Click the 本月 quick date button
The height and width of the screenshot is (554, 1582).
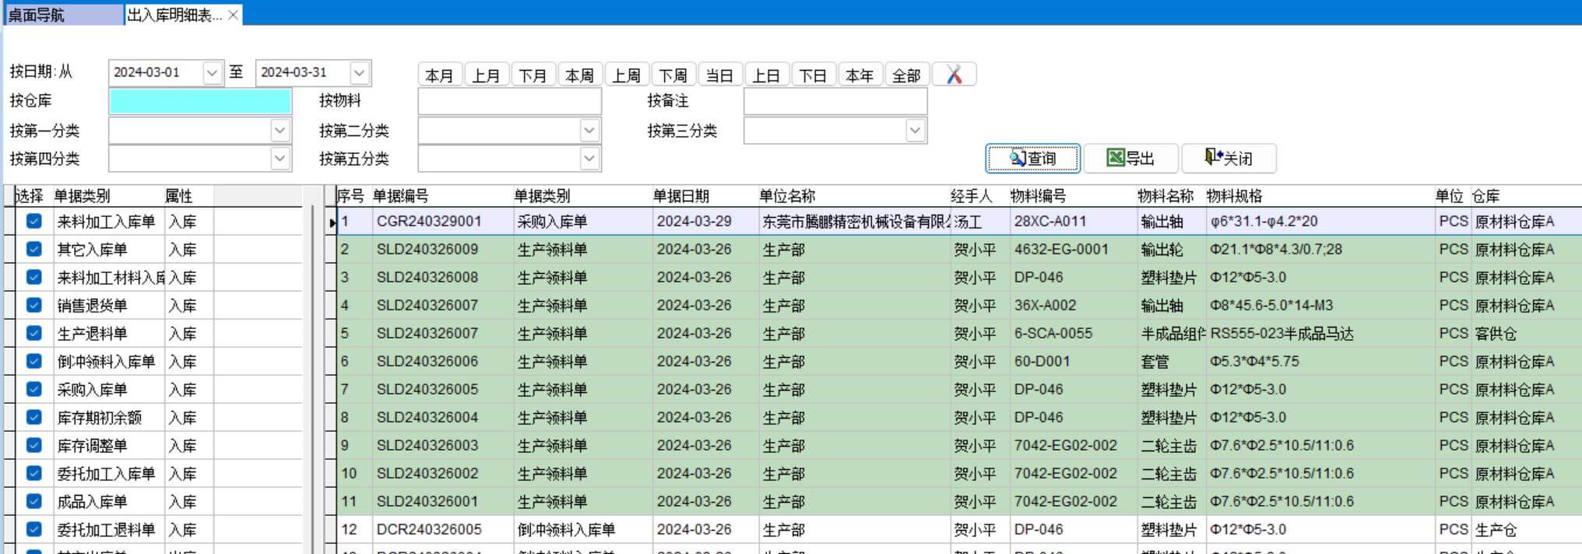[439, 75]
